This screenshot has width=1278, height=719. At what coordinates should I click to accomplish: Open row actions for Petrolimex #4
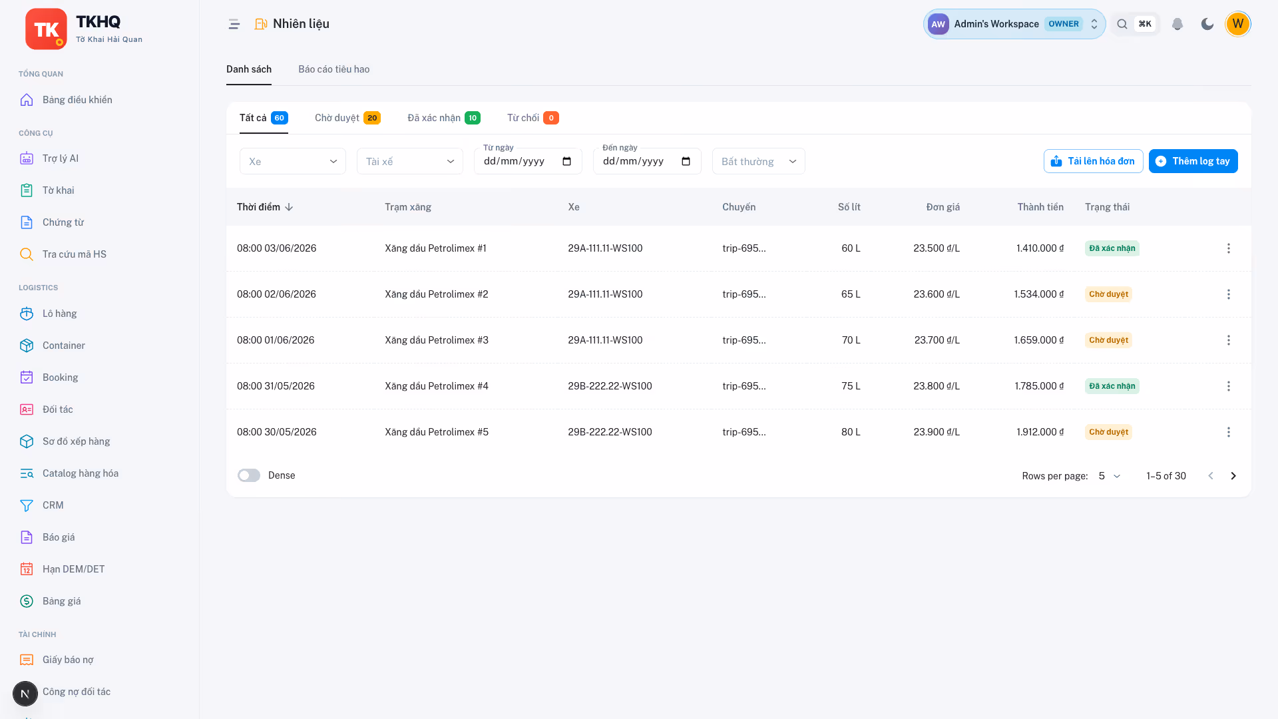point(1229,386)
